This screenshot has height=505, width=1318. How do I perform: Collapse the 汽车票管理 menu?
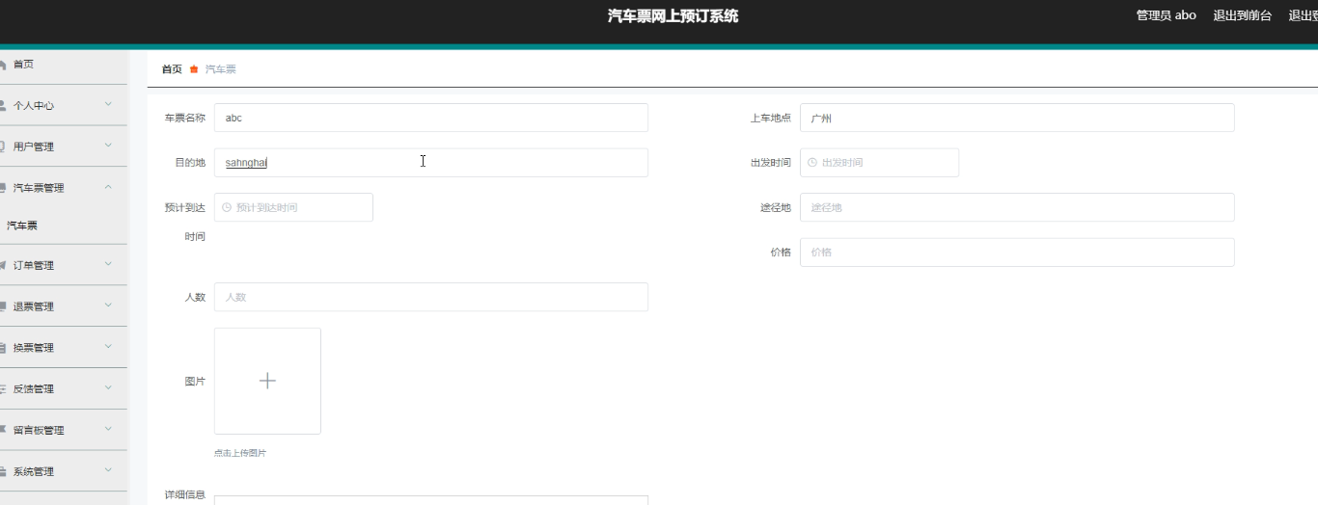coord(64,188)
